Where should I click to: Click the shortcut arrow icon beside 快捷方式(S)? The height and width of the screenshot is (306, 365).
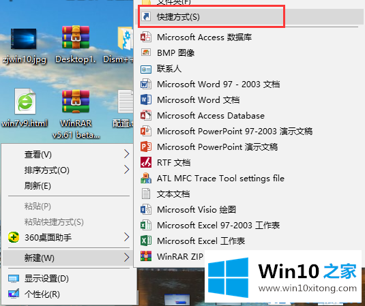[x=146, y=17]
